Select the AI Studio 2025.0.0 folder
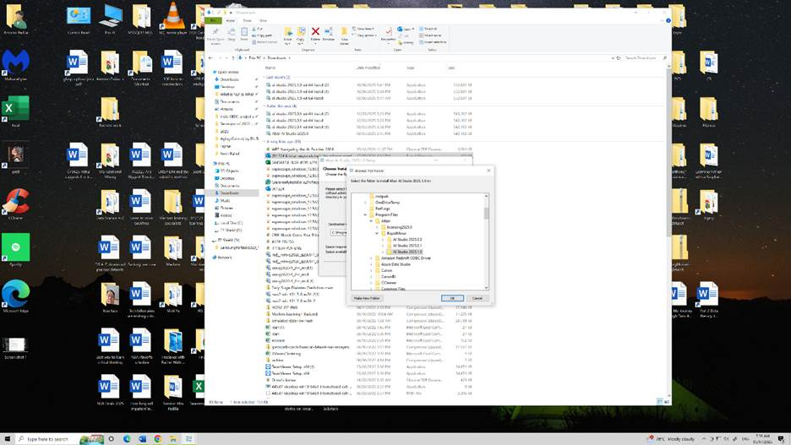This screenshot has width=791, height=445. click(x=407, y=239)
